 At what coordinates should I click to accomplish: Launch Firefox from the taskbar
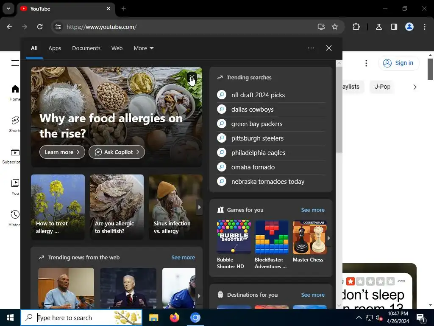pos(174,318)
